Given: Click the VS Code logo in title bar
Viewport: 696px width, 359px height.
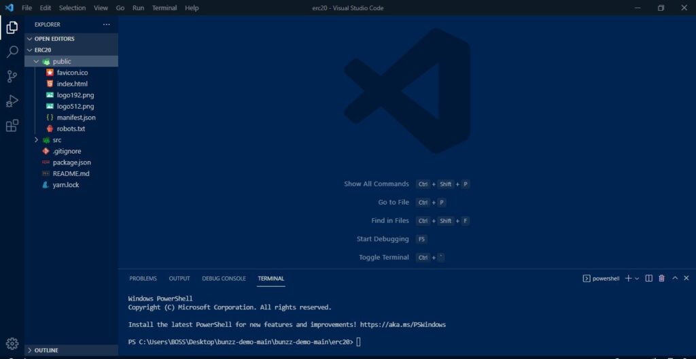Looking at the screenshot, I should pyautogui.click(x=10, y=7).
